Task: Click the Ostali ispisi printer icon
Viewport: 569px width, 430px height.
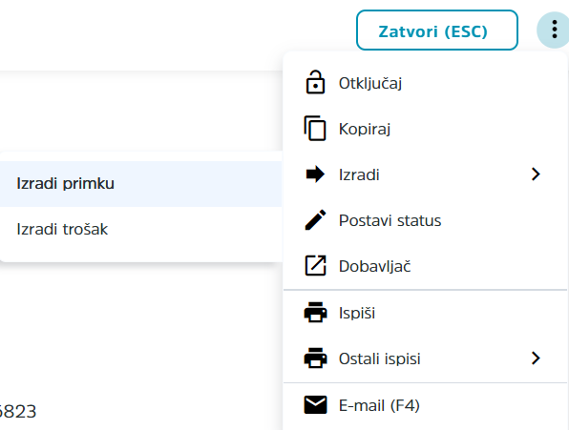Action: pos(315,358)
